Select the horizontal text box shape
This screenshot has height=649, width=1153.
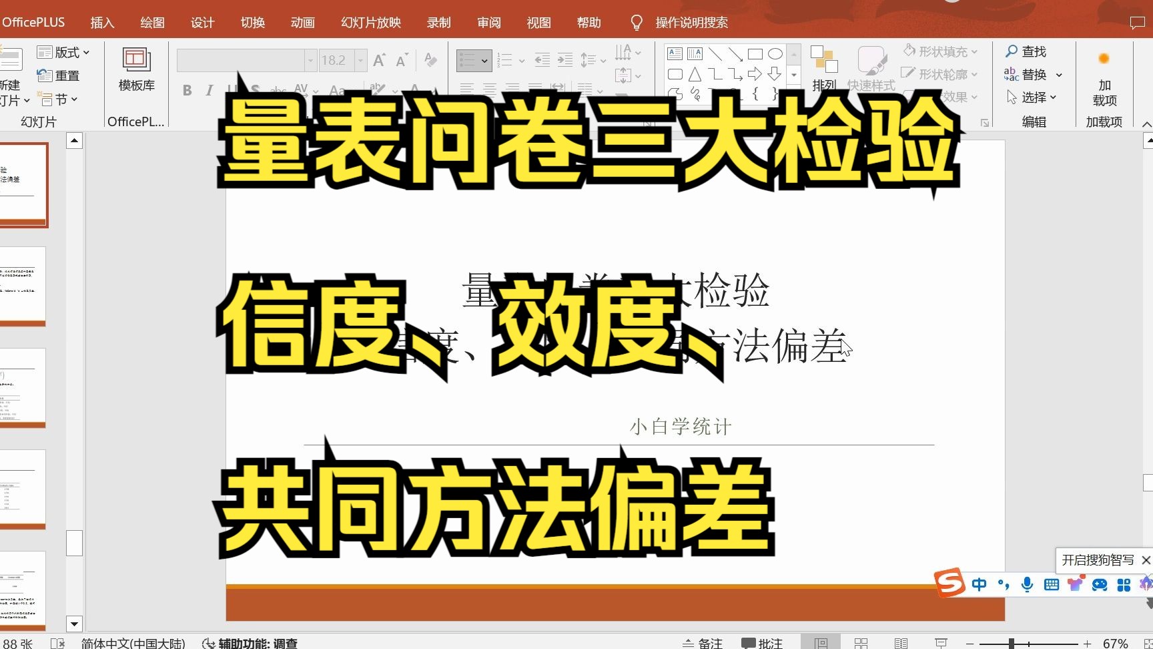click(675, 54)
